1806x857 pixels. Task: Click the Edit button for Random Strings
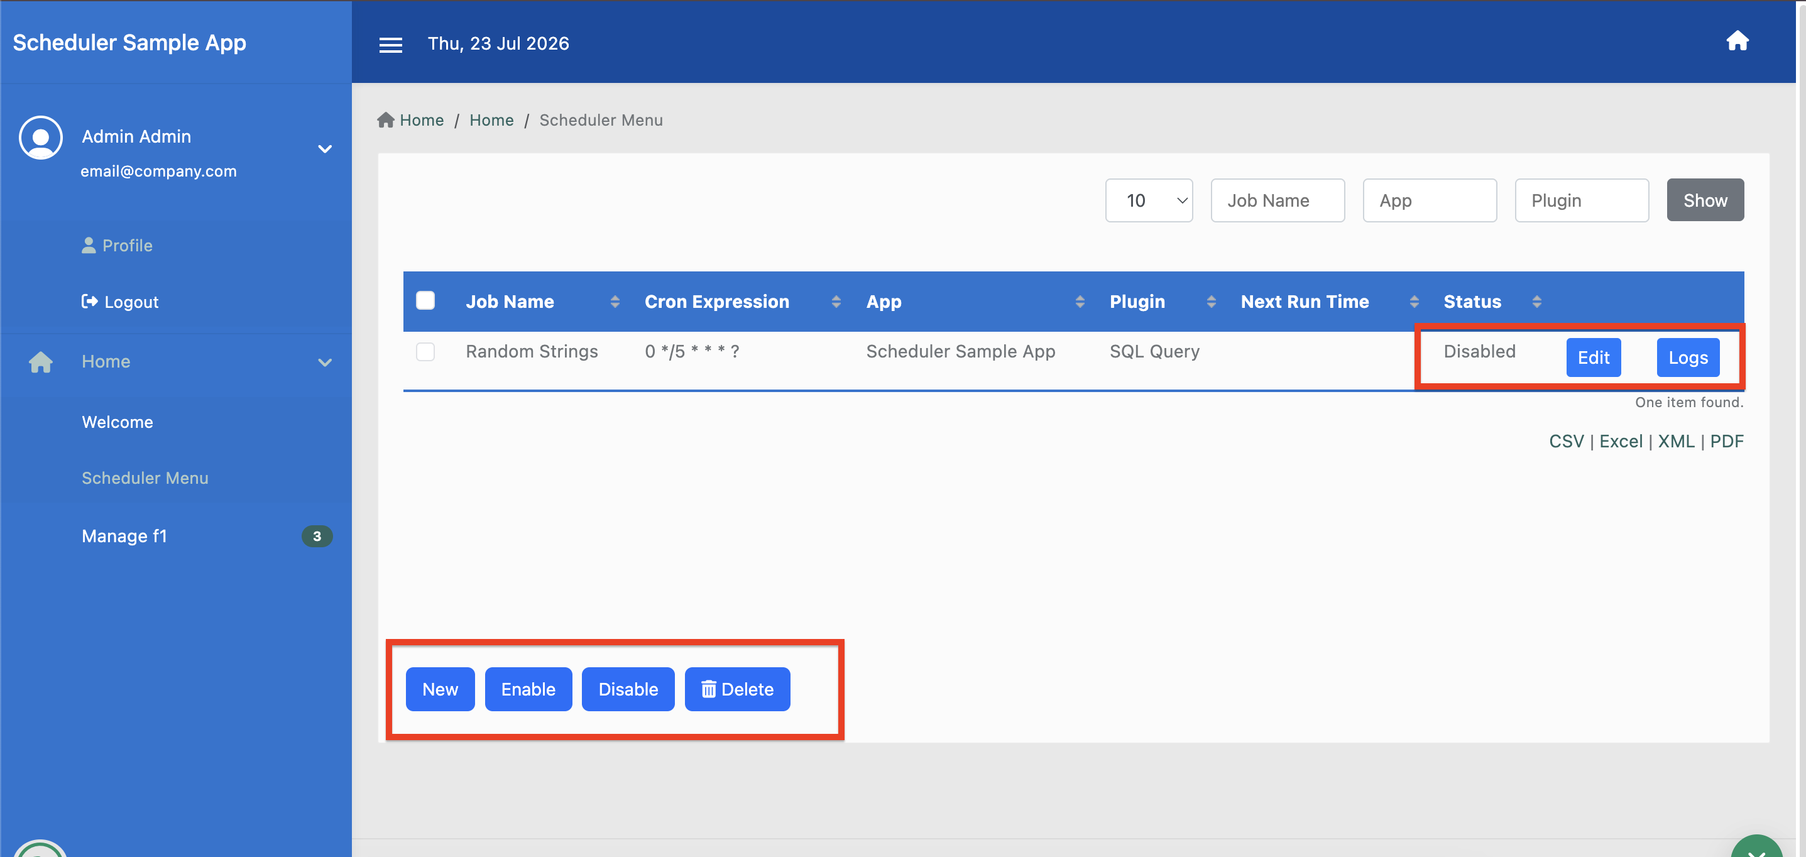pos(1593,358)
